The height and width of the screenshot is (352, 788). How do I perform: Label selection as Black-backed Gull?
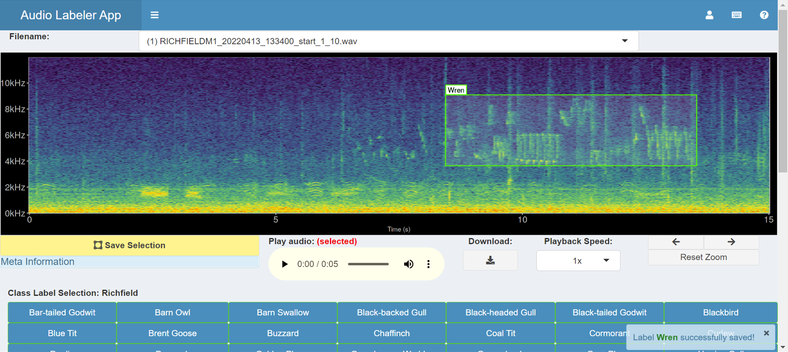(392, 313)
